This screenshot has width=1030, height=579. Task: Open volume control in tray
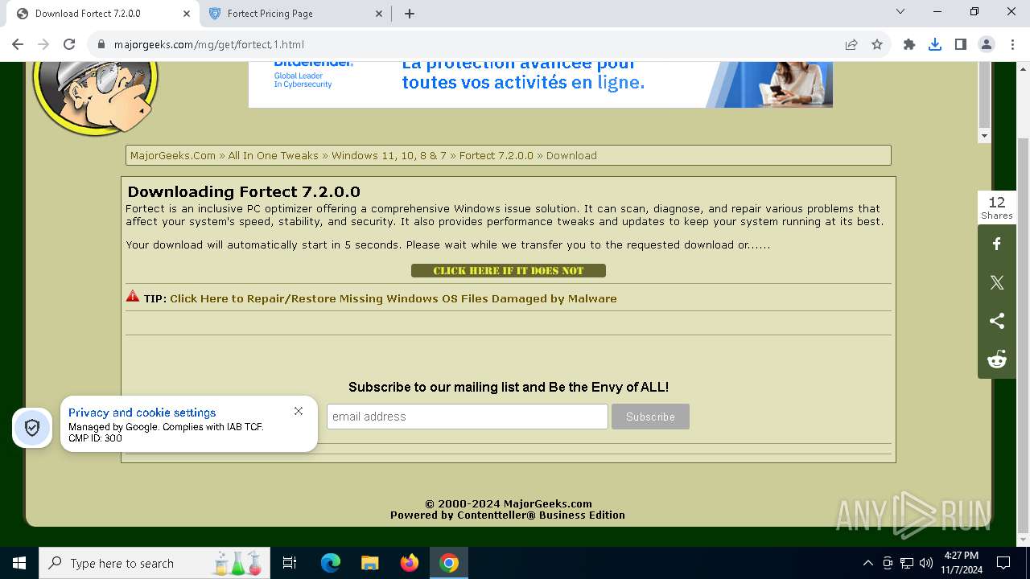(x=926, y=563)
